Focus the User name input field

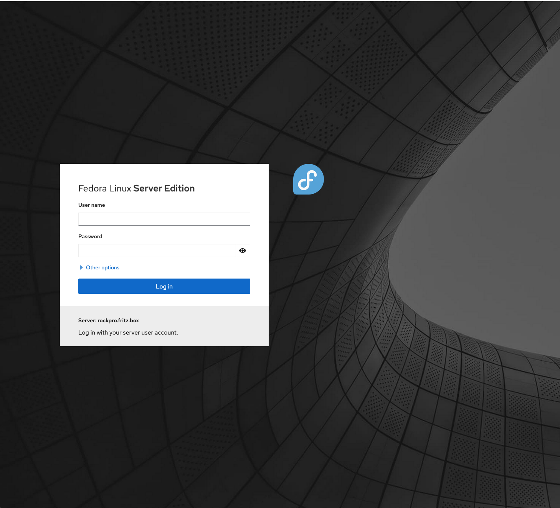click(x=164, y=219)
